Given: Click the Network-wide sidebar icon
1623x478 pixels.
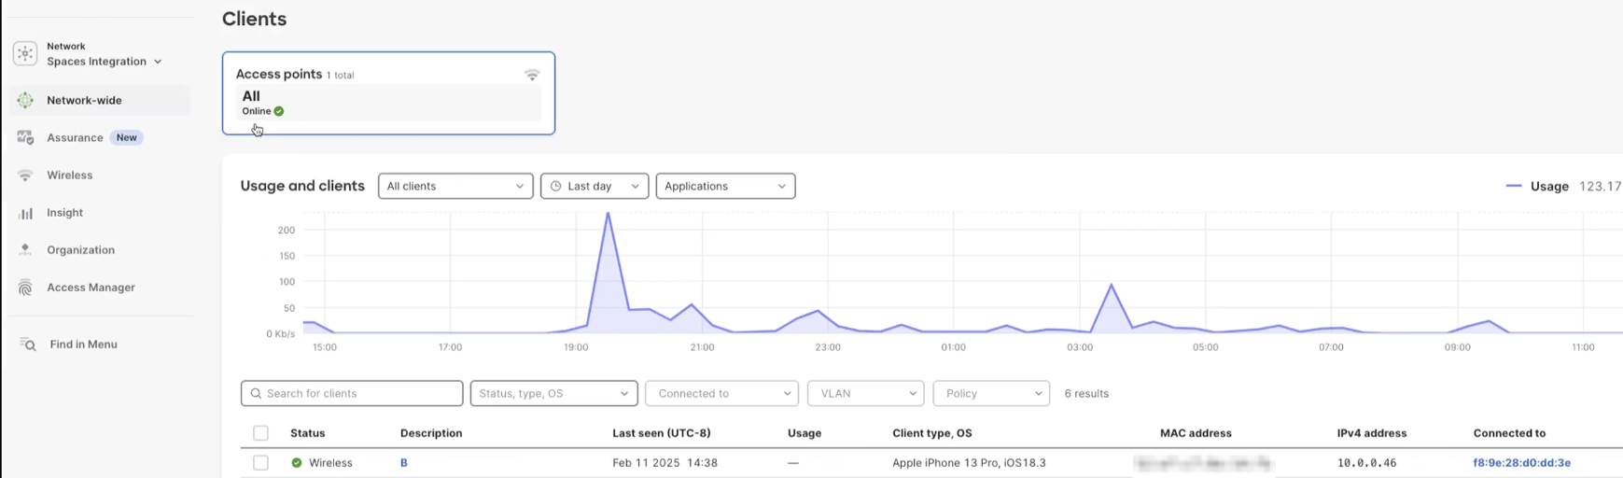Looking at the screenshot, I should 25,100.
